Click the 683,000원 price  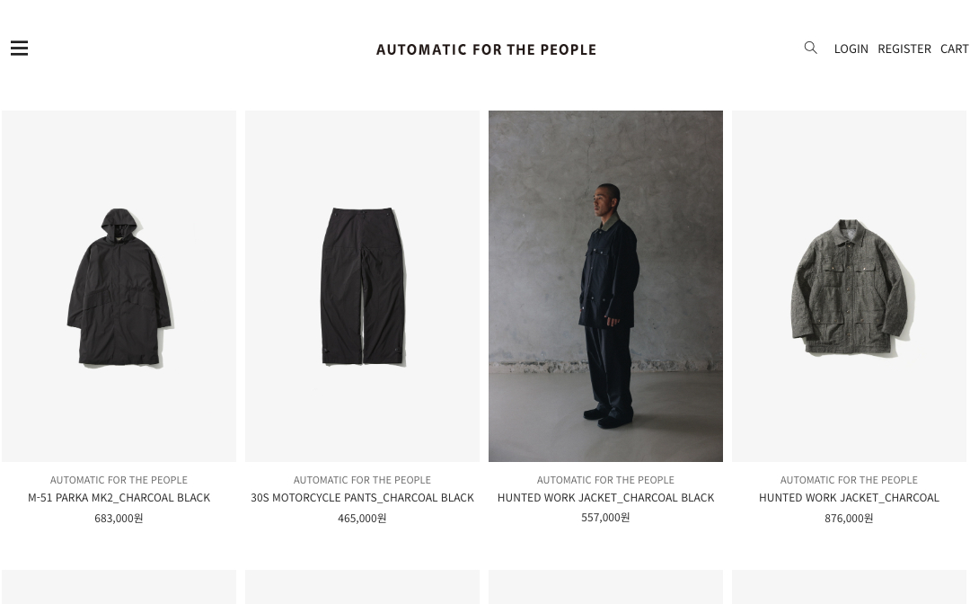[119, 518]
